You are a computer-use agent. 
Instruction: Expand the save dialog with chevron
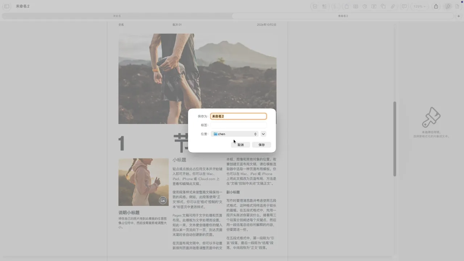pyautogui.click(x=263, y=134)
